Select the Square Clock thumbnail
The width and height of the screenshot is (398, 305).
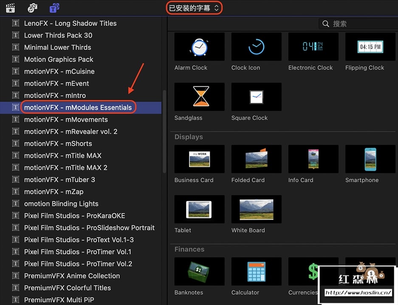(257, 97)
